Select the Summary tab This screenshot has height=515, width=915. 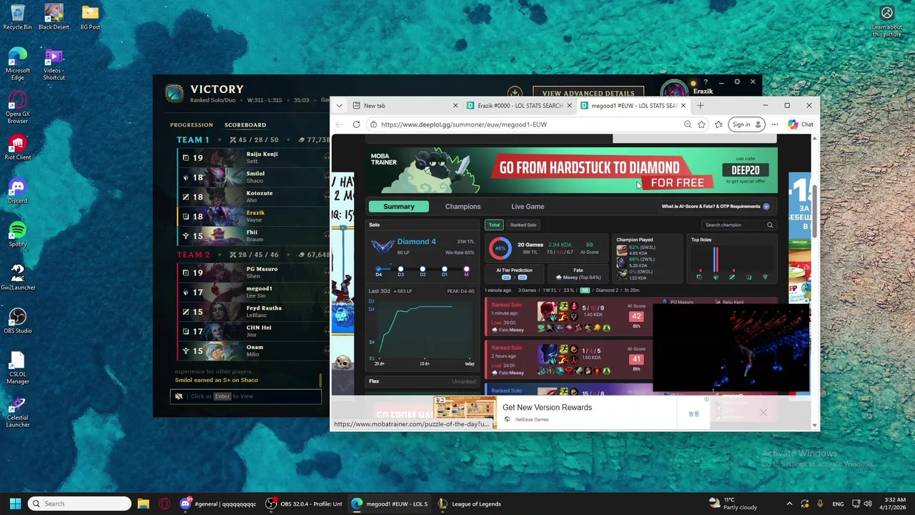[399, 206]
